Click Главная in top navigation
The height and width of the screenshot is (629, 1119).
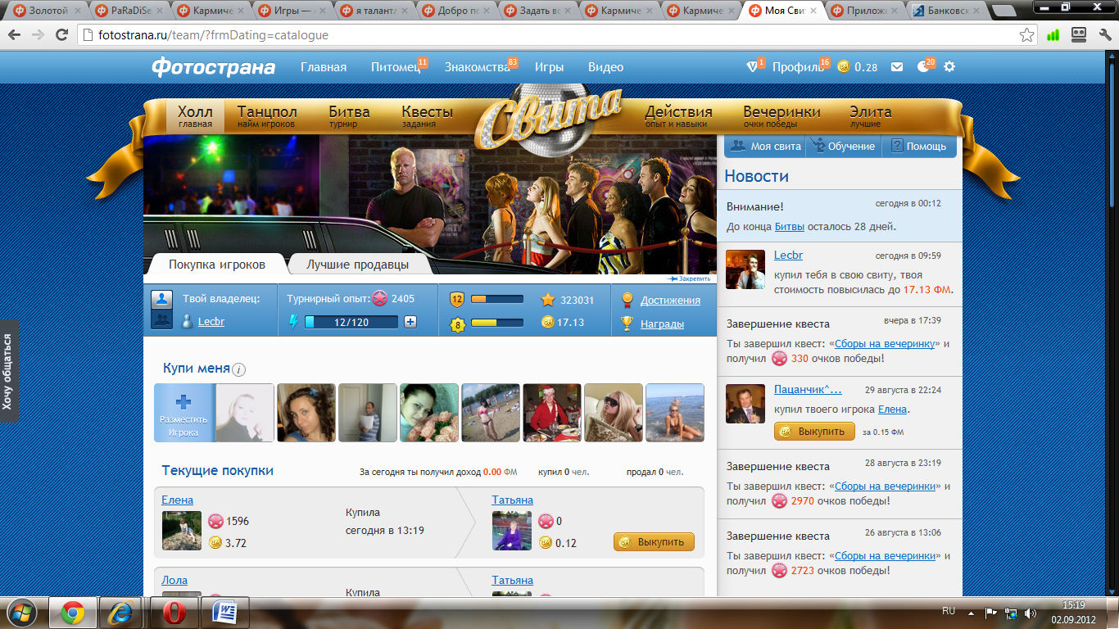point(324,67)
